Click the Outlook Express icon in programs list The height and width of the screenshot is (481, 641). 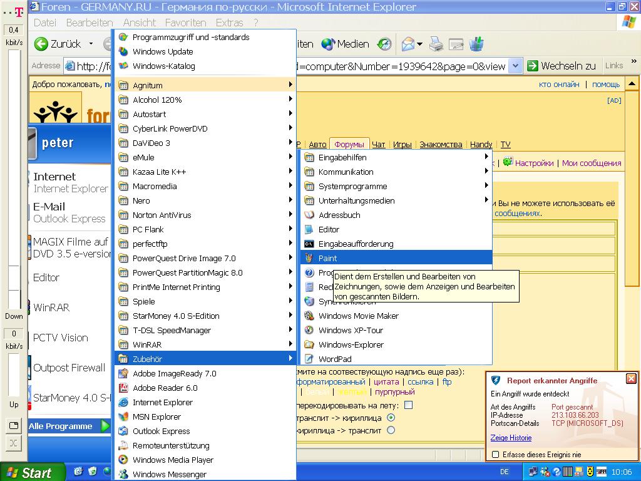tap(123, 431)
